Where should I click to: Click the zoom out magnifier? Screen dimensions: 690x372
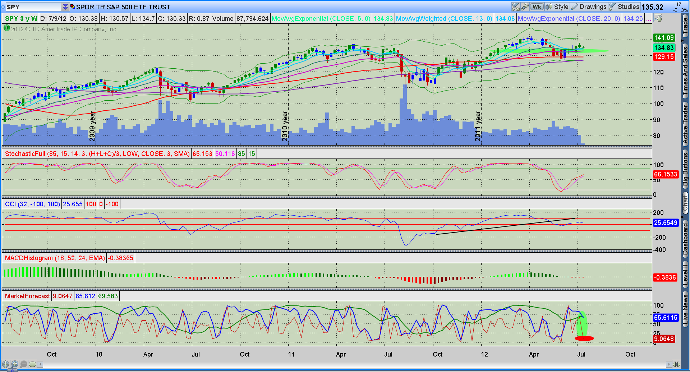pos(23,364)
